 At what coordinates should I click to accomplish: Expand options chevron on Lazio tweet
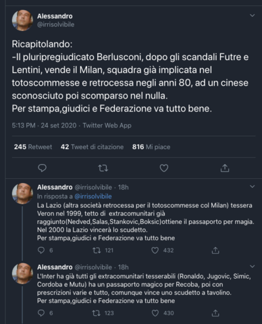coord(253,186)
